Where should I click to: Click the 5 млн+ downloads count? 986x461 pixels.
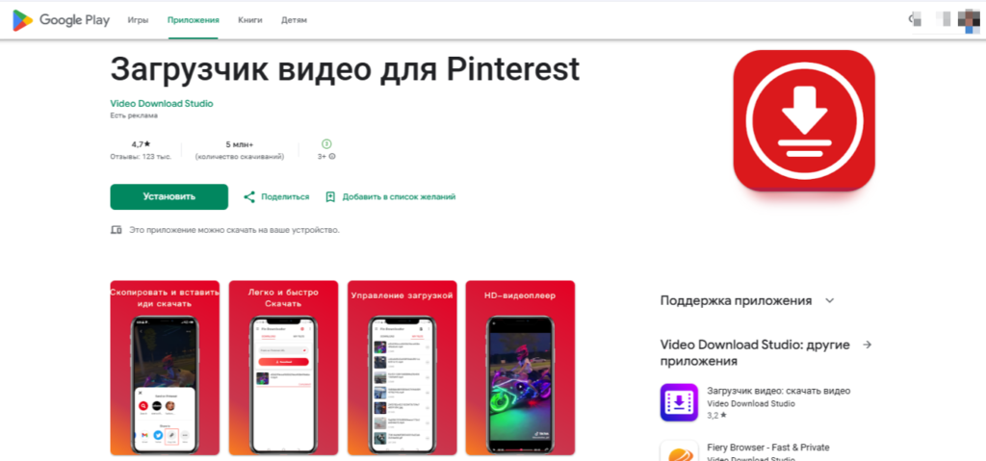239,144
